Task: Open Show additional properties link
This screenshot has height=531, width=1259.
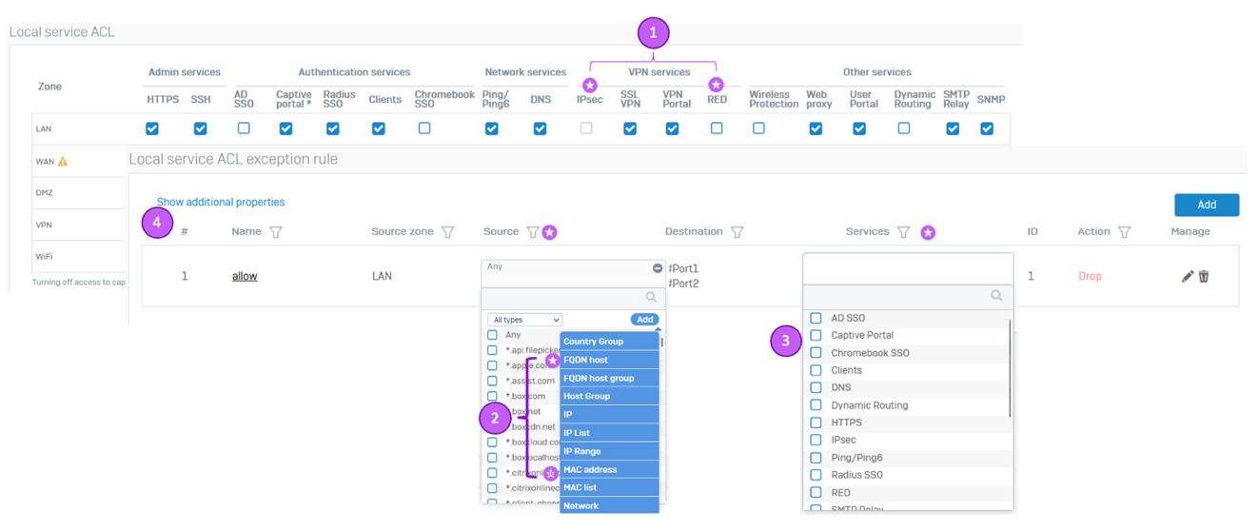Action: click(221, 202)
